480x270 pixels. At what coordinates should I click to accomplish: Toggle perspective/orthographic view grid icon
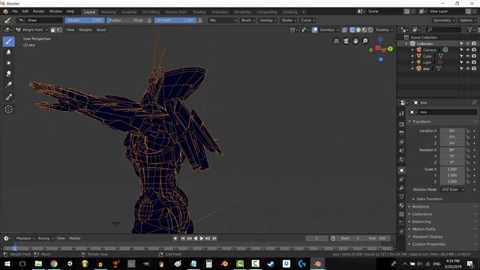click(337, 41)
